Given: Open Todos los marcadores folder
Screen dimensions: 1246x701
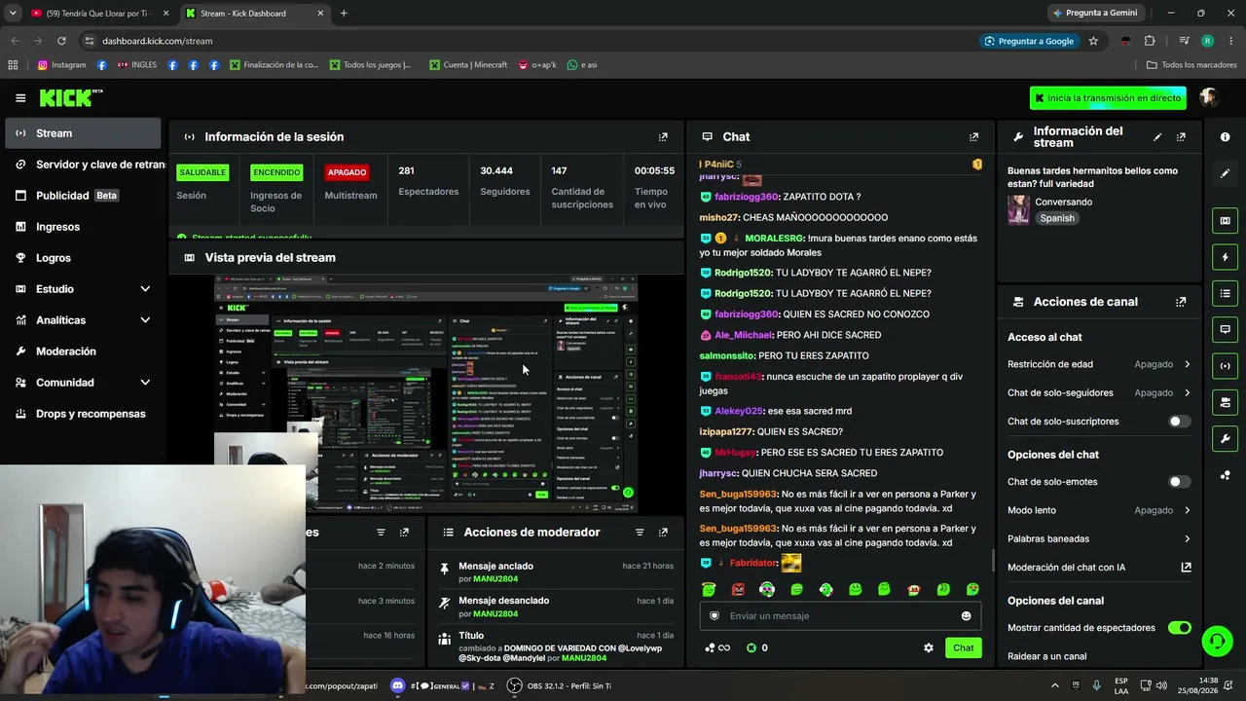Looking at the screenshot, I should [x=1191, y=65].
